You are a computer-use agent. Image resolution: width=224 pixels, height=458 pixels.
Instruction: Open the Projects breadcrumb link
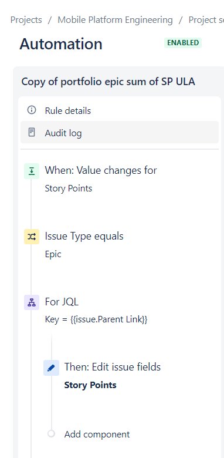click(x=26, y=20)
